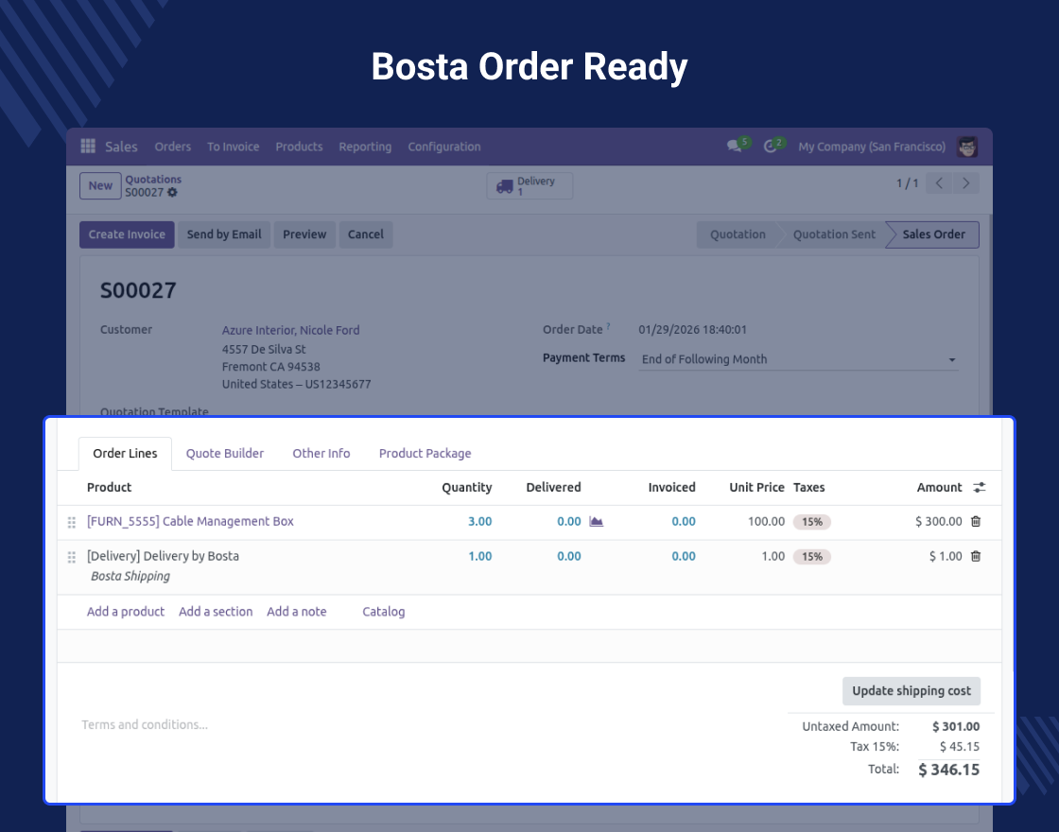Click Send by Email button
The height and width of the screenshot is (832, 1059).
click(x=224, y=234)
